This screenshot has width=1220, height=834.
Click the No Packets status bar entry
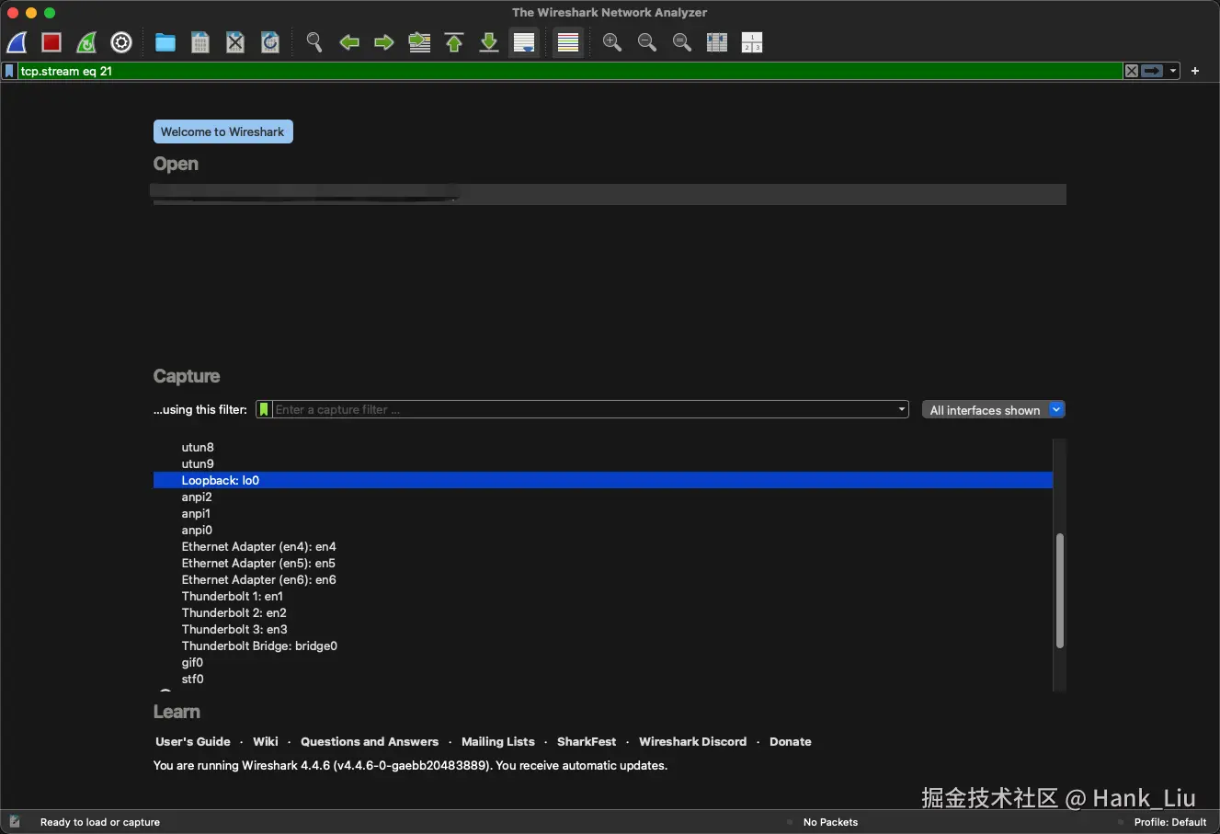[x=830, y=822]
